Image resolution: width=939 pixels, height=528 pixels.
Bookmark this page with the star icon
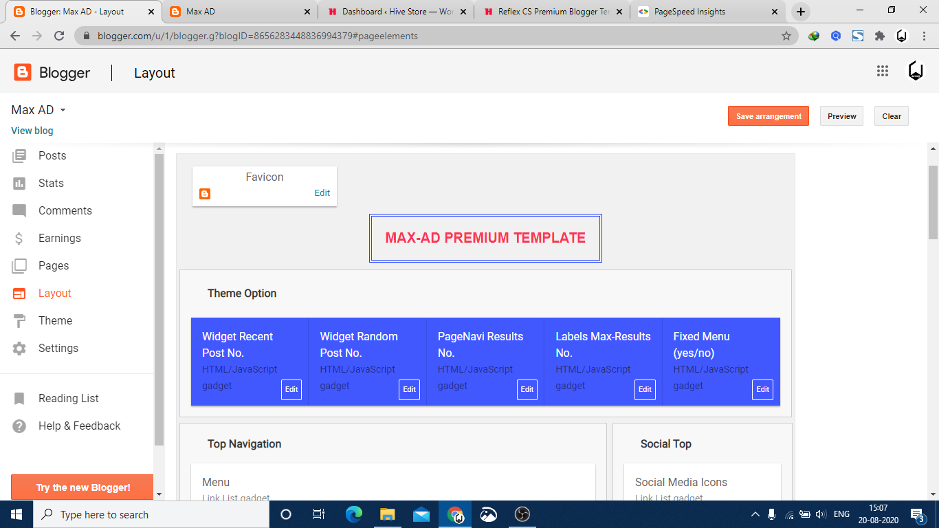[786, 36]
